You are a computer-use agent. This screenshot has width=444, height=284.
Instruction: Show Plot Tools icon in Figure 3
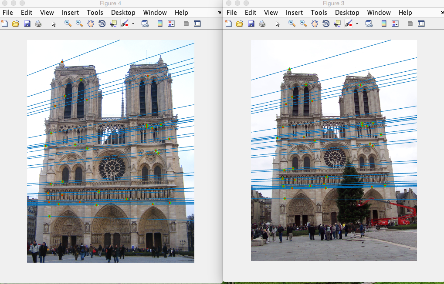[x=421, y=23]
